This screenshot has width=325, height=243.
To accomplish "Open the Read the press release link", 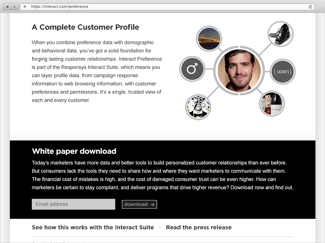I will (199, 227).
